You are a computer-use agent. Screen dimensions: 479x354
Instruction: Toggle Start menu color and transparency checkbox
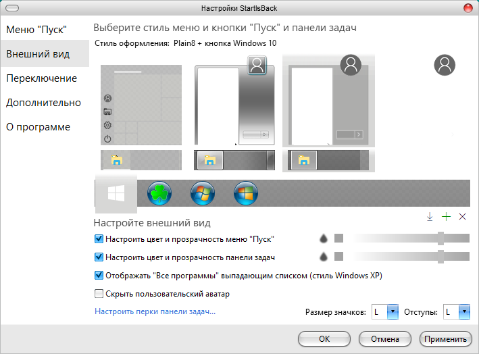99,239
